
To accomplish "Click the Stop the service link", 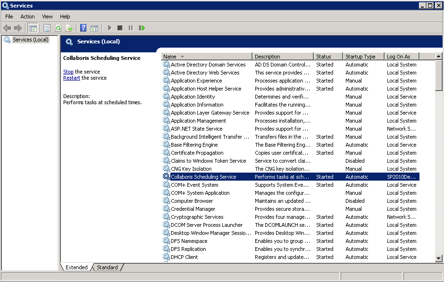I will click(68, 72).
